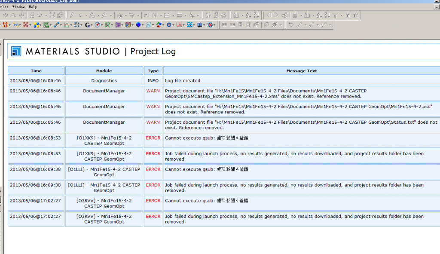Open the dropdown next to bond tool
The width and height of the screenshot is (440, 254).
tap(306, 25)
